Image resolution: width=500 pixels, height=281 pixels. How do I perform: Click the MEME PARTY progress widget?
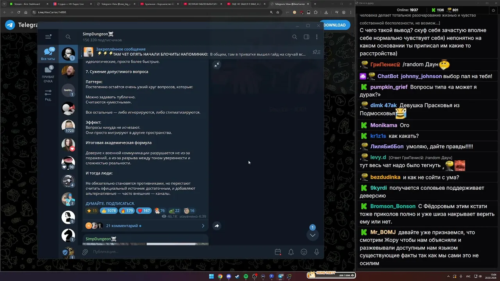pos(331,275)
